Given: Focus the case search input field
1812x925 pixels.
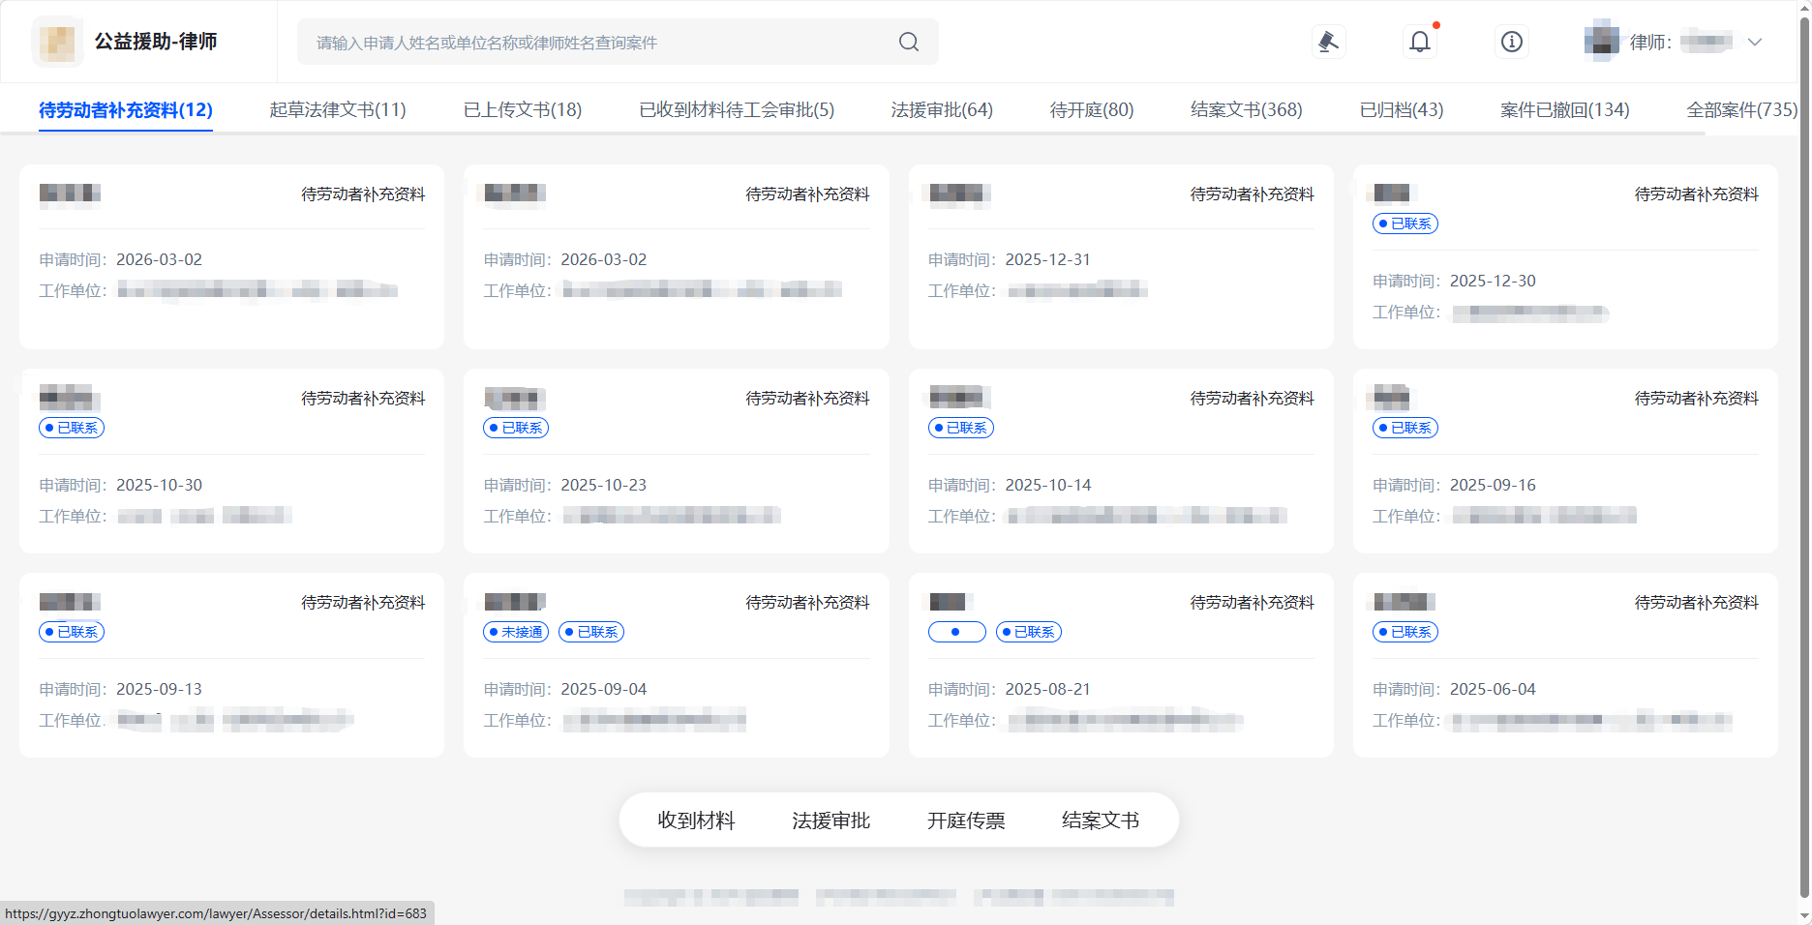Looking at the screenshot, I should (600, 43).
